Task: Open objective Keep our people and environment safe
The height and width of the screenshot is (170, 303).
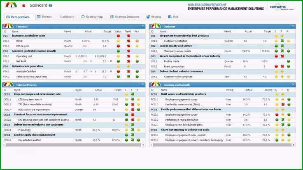Action: (x=37, y=94)
